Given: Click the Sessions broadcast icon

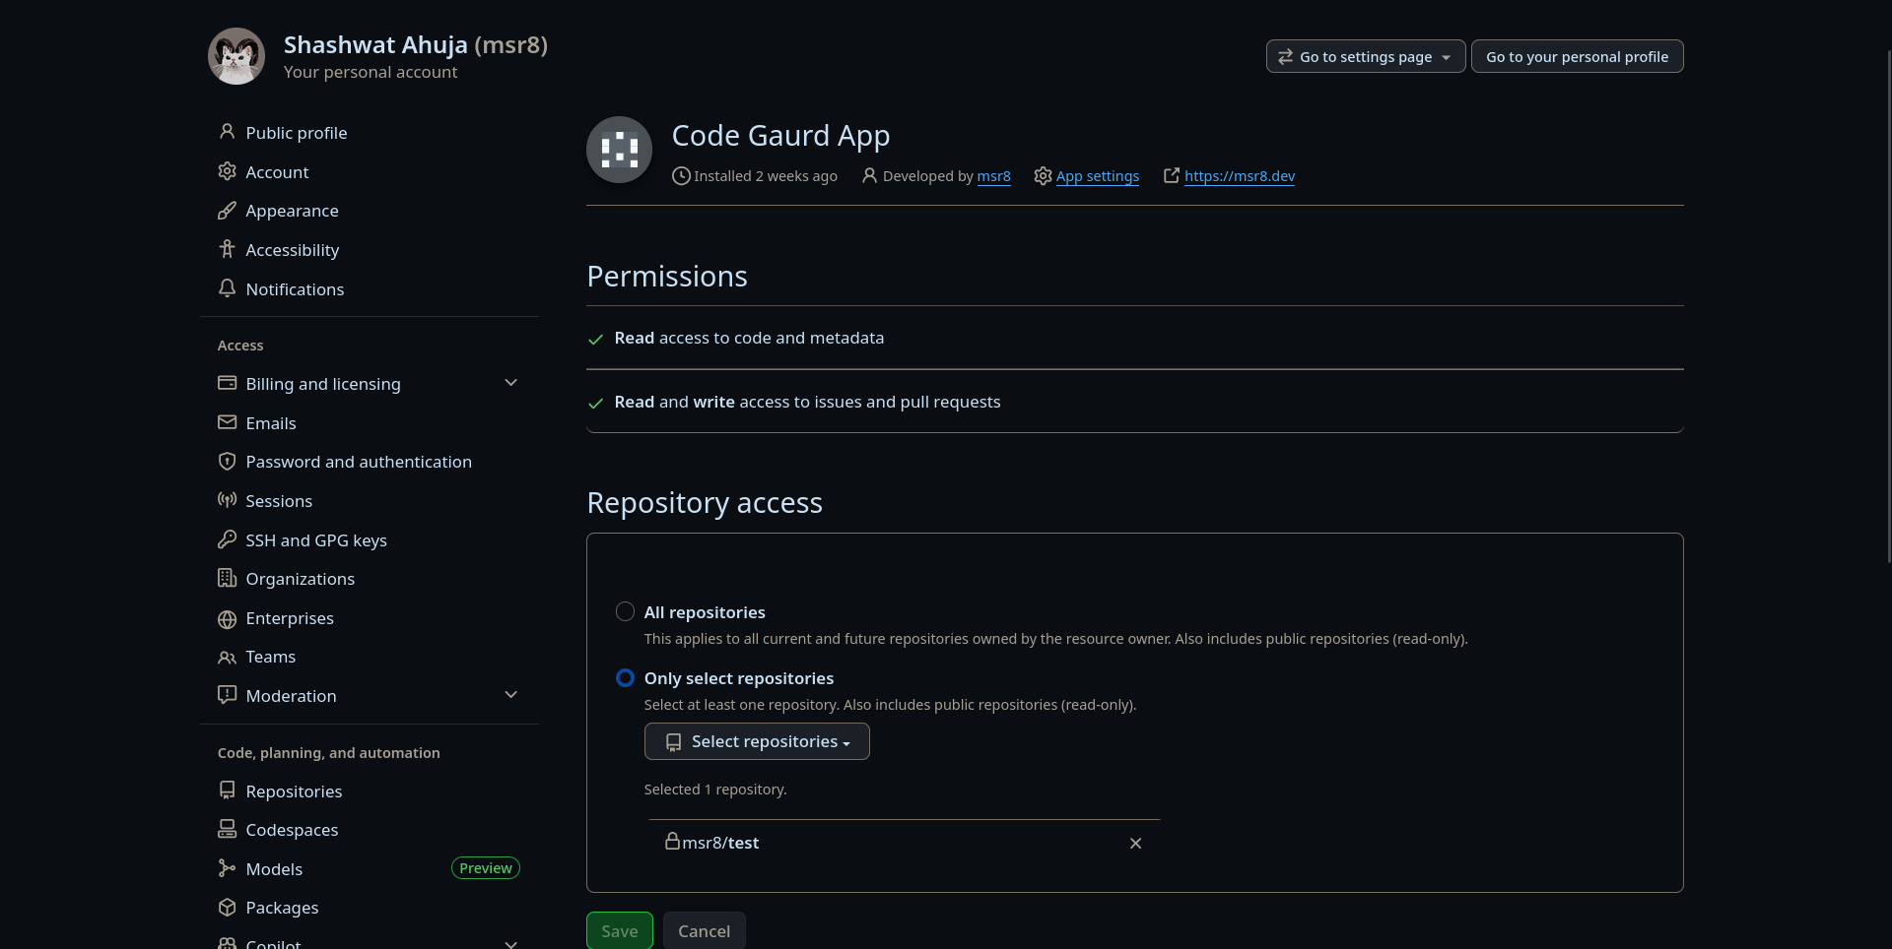Looking at the screenshot, I should coord(227,500).
